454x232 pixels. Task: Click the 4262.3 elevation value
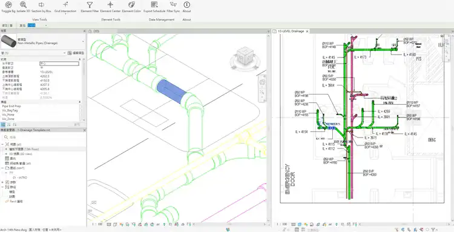click(45, 76)
